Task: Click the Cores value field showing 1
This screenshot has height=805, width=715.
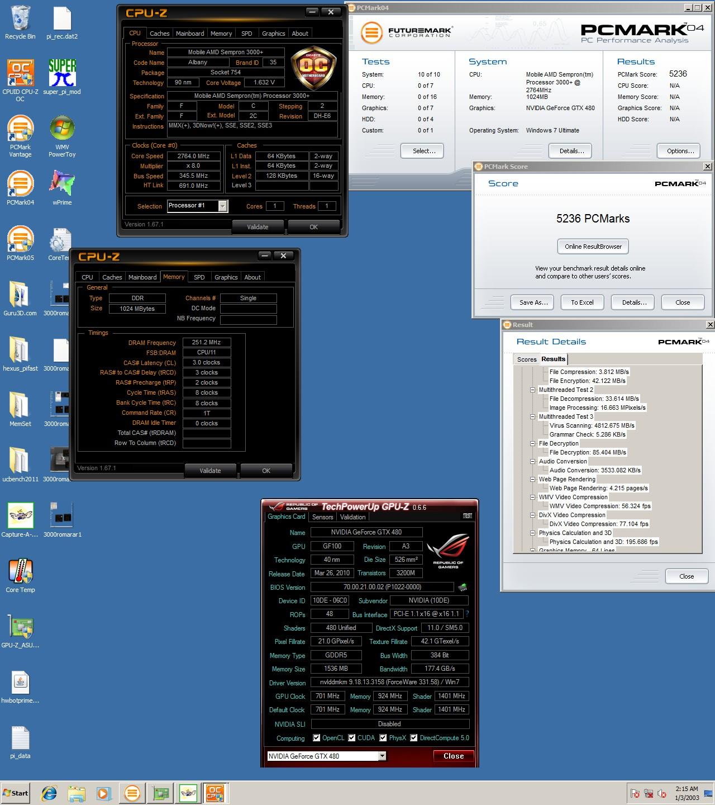Action: (x=274, y=206)
